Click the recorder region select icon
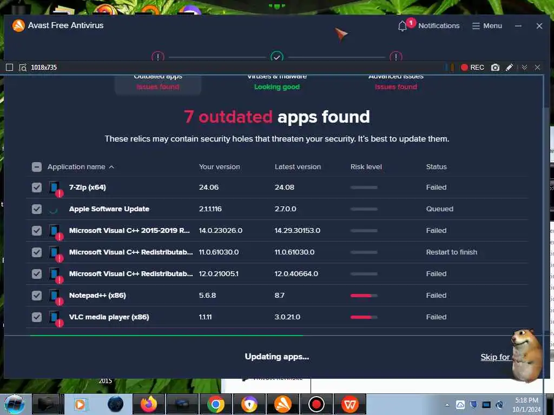 tap(23, 68)
